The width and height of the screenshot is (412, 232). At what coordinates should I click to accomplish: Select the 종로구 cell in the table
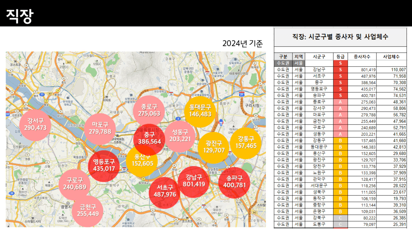pyautogui.click(x=319, y=102)
